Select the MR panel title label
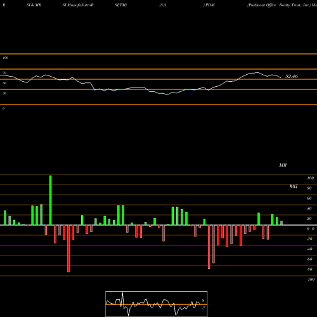317x317 pixels. point(283,165)
